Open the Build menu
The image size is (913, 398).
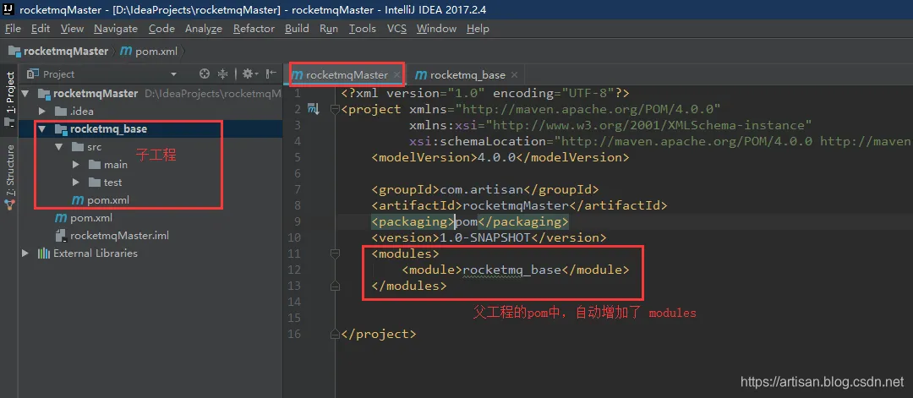(297, 29)
